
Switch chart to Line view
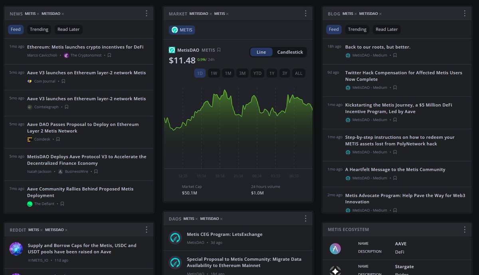tap(261, 52)
